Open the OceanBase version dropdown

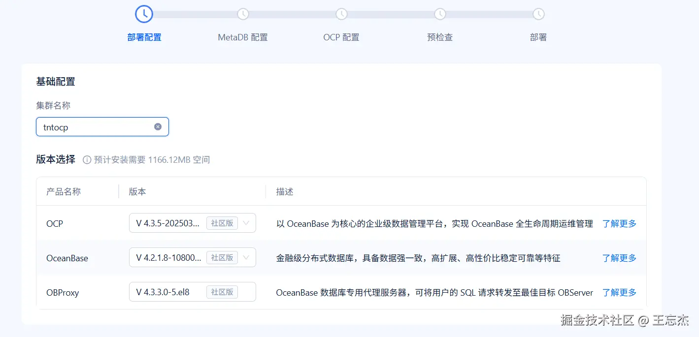click(x=193, y=257)
